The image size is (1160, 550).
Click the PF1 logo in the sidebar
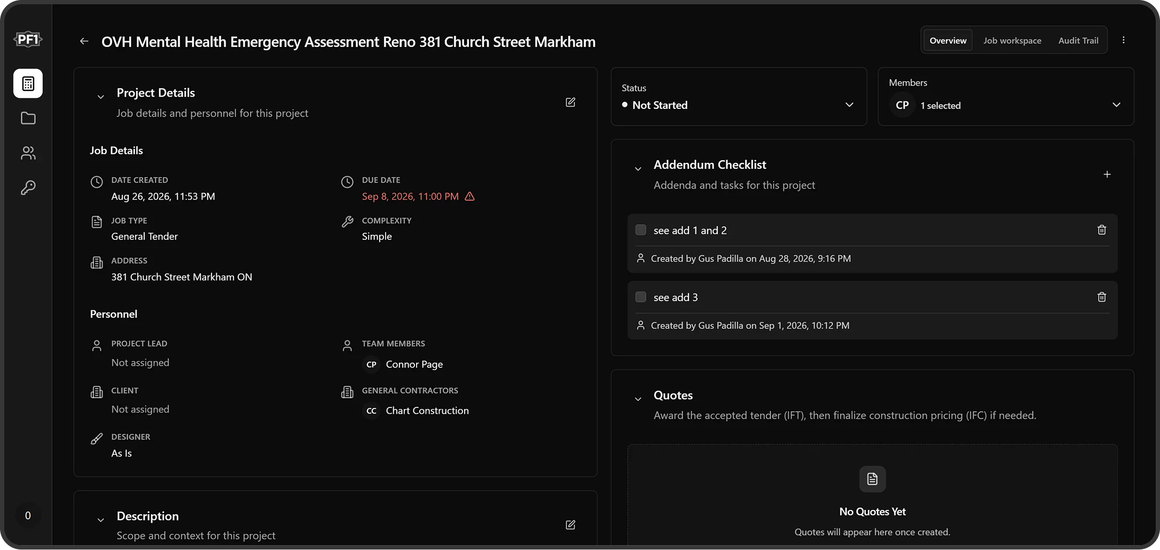coord(28,40)
